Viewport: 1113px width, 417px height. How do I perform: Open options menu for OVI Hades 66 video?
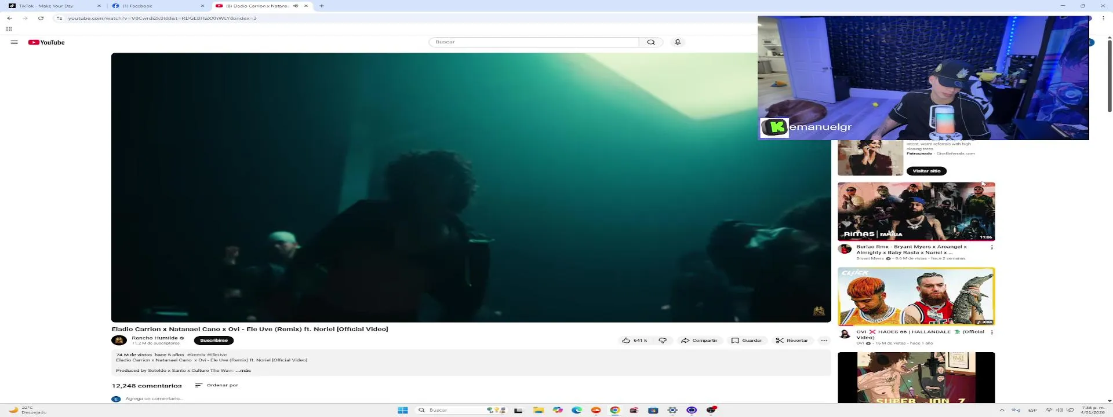pos(992,332)
